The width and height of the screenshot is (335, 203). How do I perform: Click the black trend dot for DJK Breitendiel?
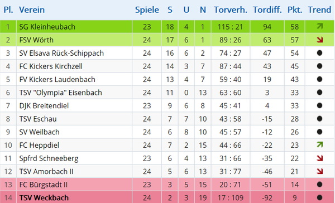click(319, 105)
